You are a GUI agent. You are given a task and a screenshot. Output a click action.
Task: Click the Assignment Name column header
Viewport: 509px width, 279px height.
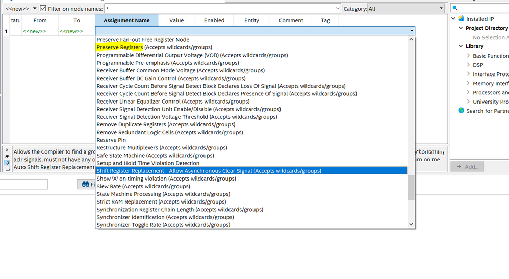(126, 20)
